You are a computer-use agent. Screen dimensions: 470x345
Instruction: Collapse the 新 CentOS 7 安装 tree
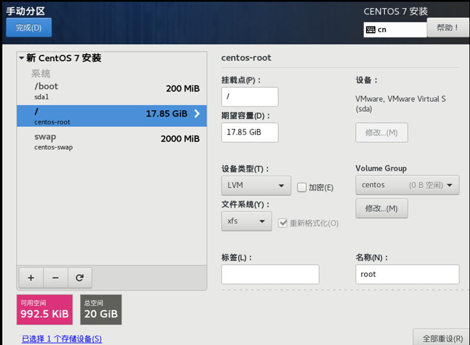pos(22,58)
